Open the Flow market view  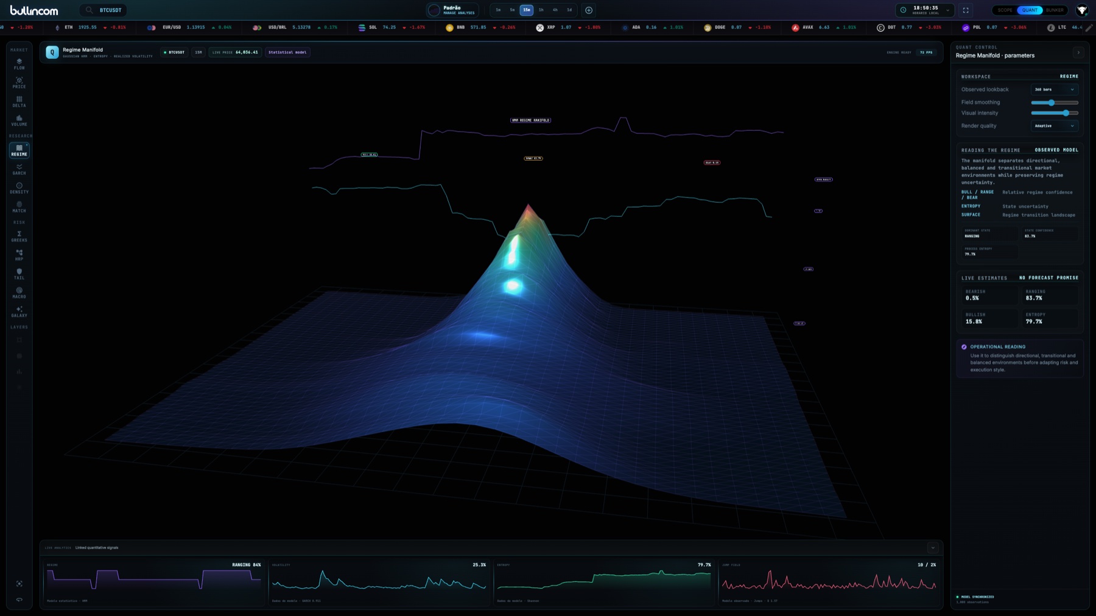[19, 64]
